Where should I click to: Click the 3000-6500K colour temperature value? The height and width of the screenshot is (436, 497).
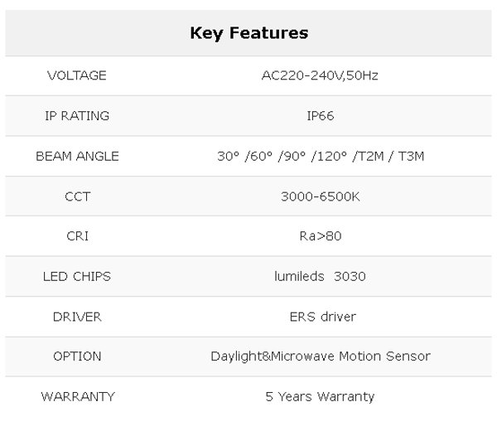click(x=320, y=196)
